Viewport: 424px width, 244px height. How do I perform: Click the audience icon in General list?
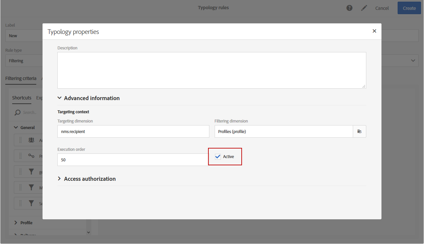click(x=31, y=140)
